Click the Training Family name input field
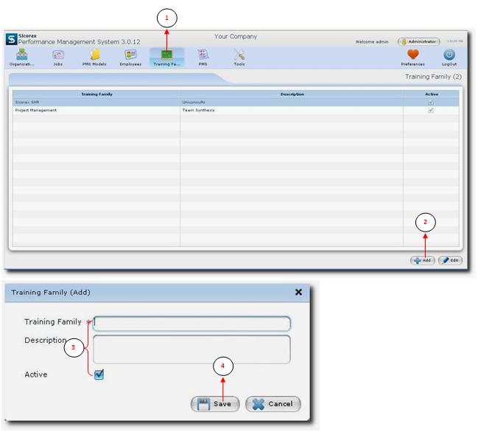 coord(192,323)
